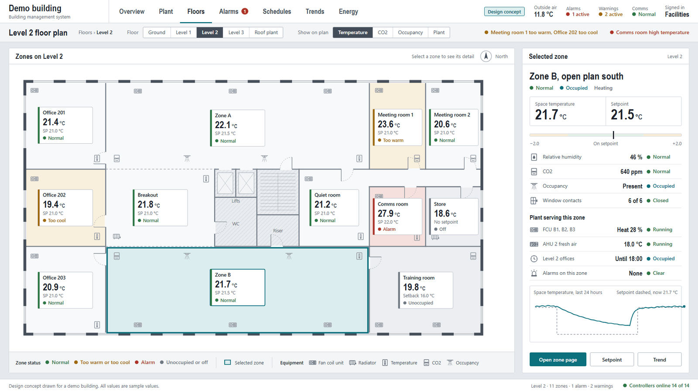Click the Fan coil unit icon in the legend

pos(312,363)
